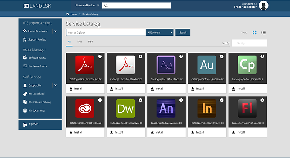This screenshot has width=290, height=158.
Task: Open the Users and Devices dropdown
Action: point(87,6)
